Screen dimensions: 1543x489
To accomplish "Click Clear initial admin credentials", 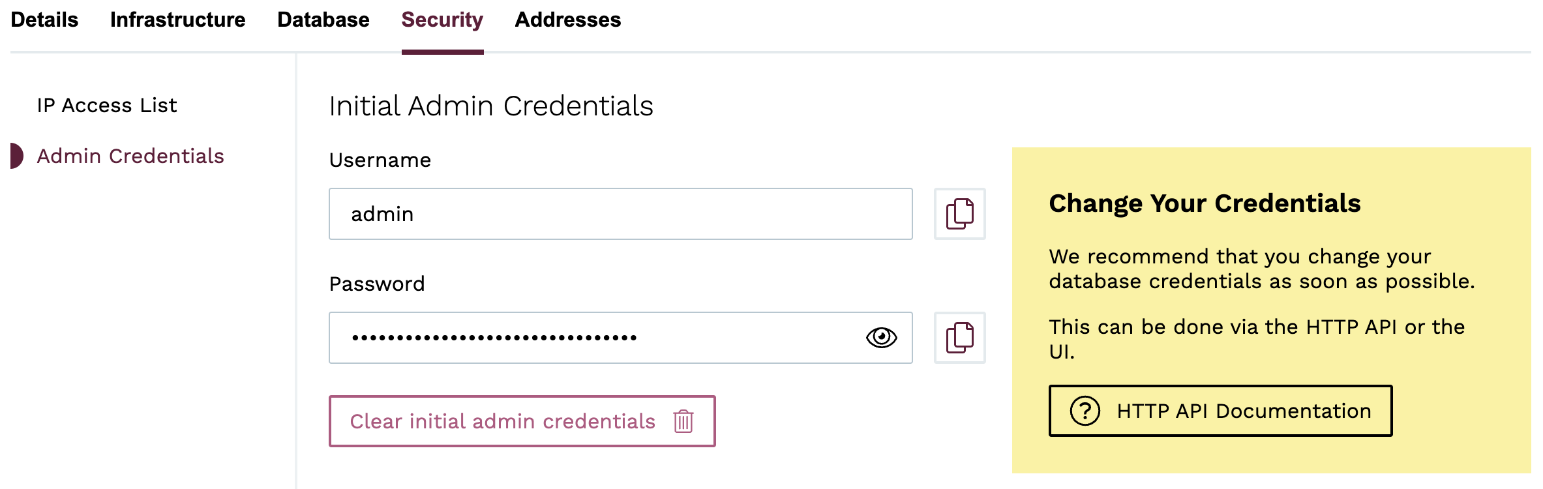I will coord(503,421).
